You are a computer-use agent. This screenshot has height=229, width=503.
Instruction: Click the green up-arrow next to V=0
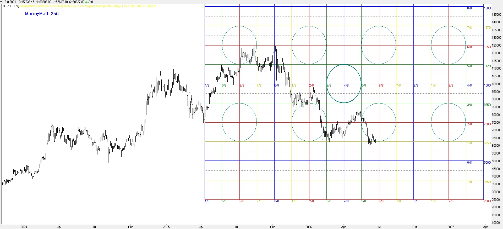(86, 2)
